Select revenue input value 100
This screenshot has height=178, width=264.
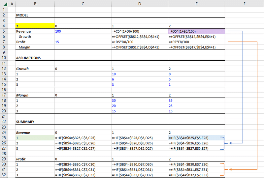coord(58,31)
